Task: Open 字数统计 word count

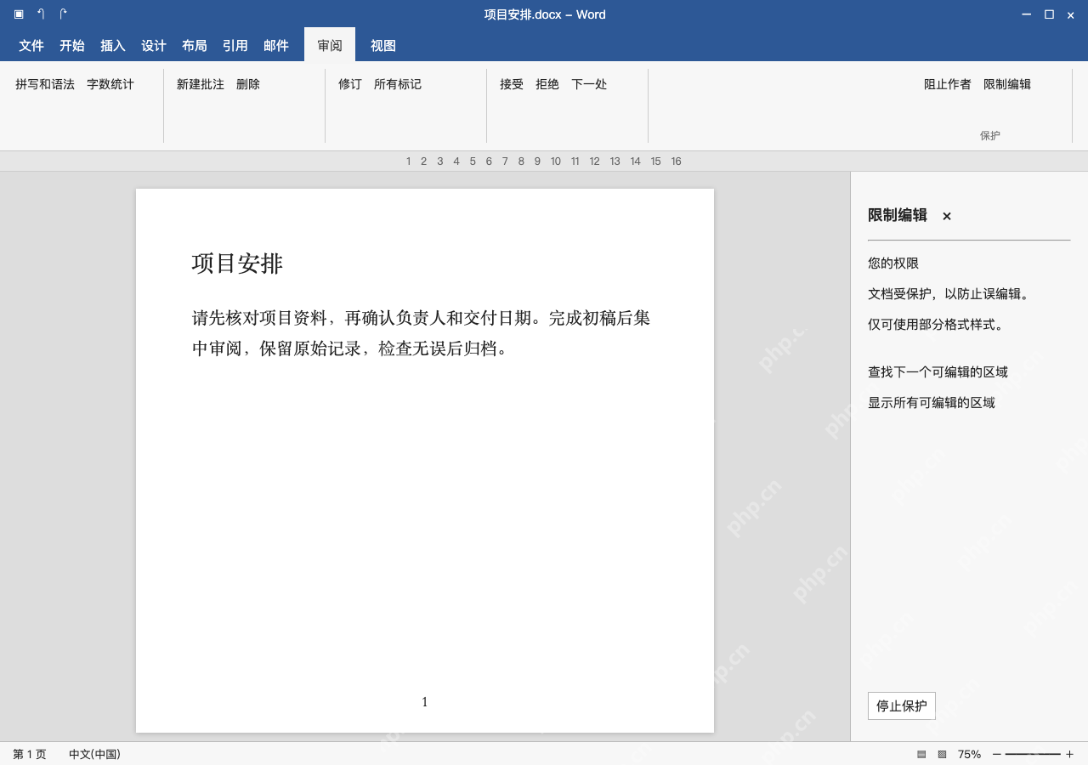Action: [x=110, y=84]
